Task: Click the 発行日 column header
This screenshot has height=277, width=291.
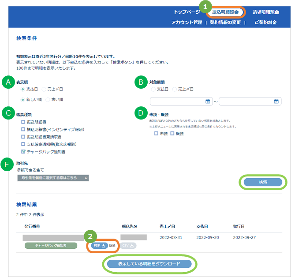Action: click(239, 227)
